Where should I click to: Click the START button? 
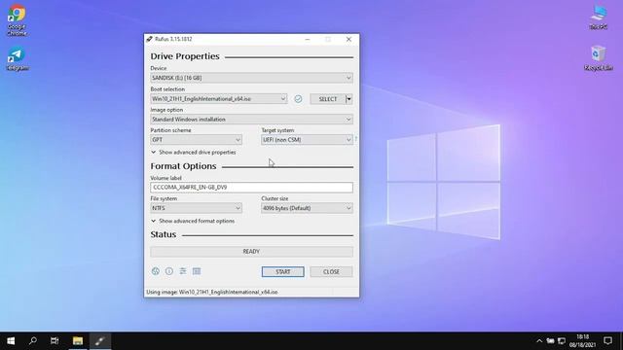[283, 272]
